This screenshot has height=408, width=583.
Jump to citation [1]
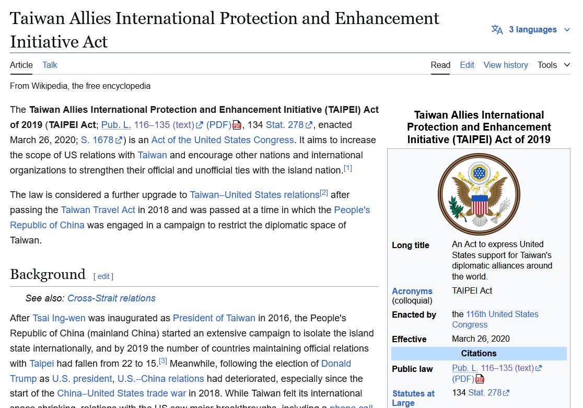click(347, 168)
